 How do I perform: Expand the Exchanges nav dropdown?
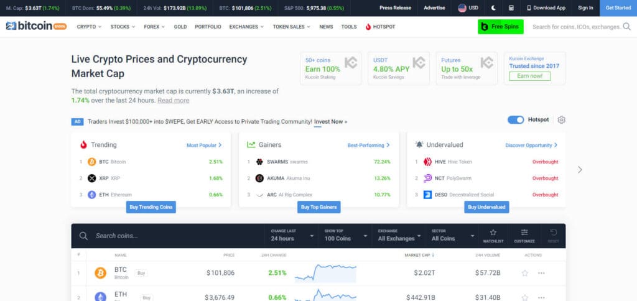(246, 27)
